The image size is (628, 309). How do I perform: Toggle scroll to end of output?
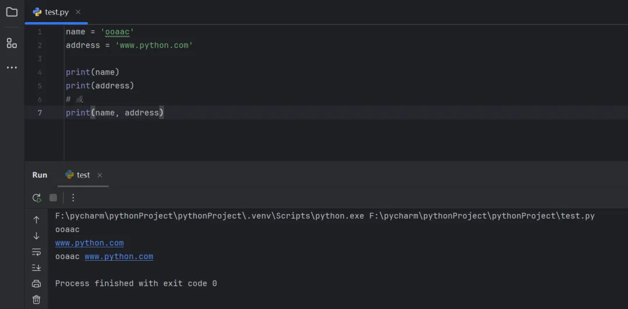pyautogui.click(x=37, y=268)
